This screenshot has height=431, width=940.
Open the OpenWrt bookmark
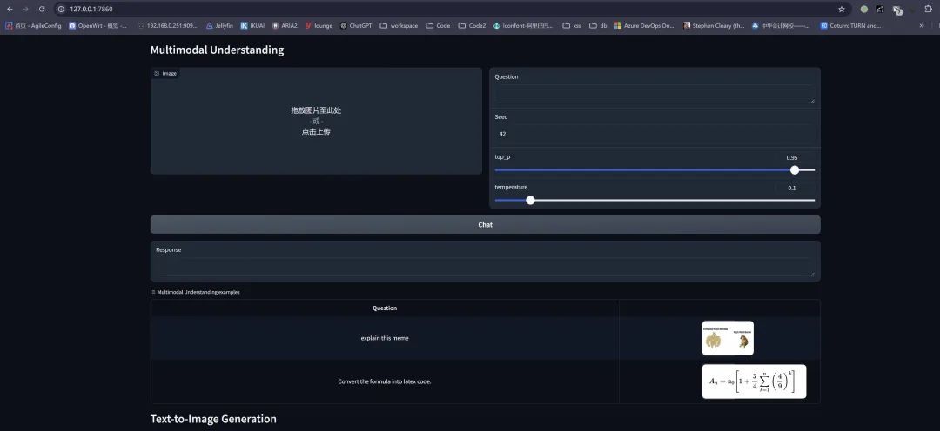click(x=98, y=26)
